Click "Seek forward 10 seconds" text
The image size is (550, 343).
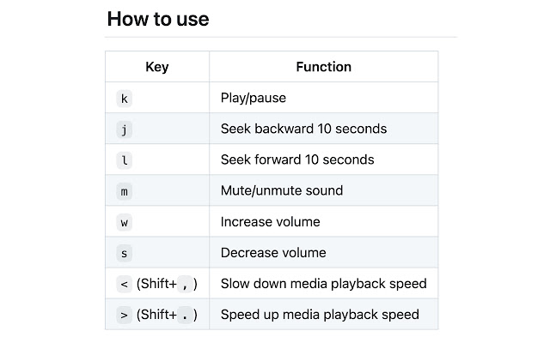297,160
